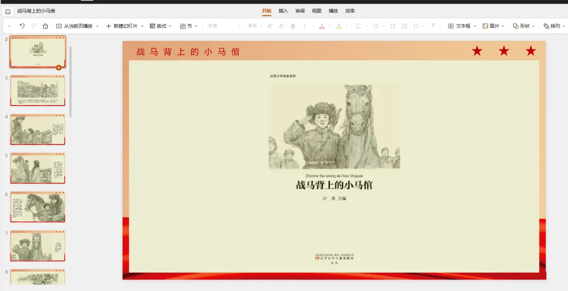Select slide 6 thumbnail
The height and width of the screenshot is (291, 568).
click(38, 206)
